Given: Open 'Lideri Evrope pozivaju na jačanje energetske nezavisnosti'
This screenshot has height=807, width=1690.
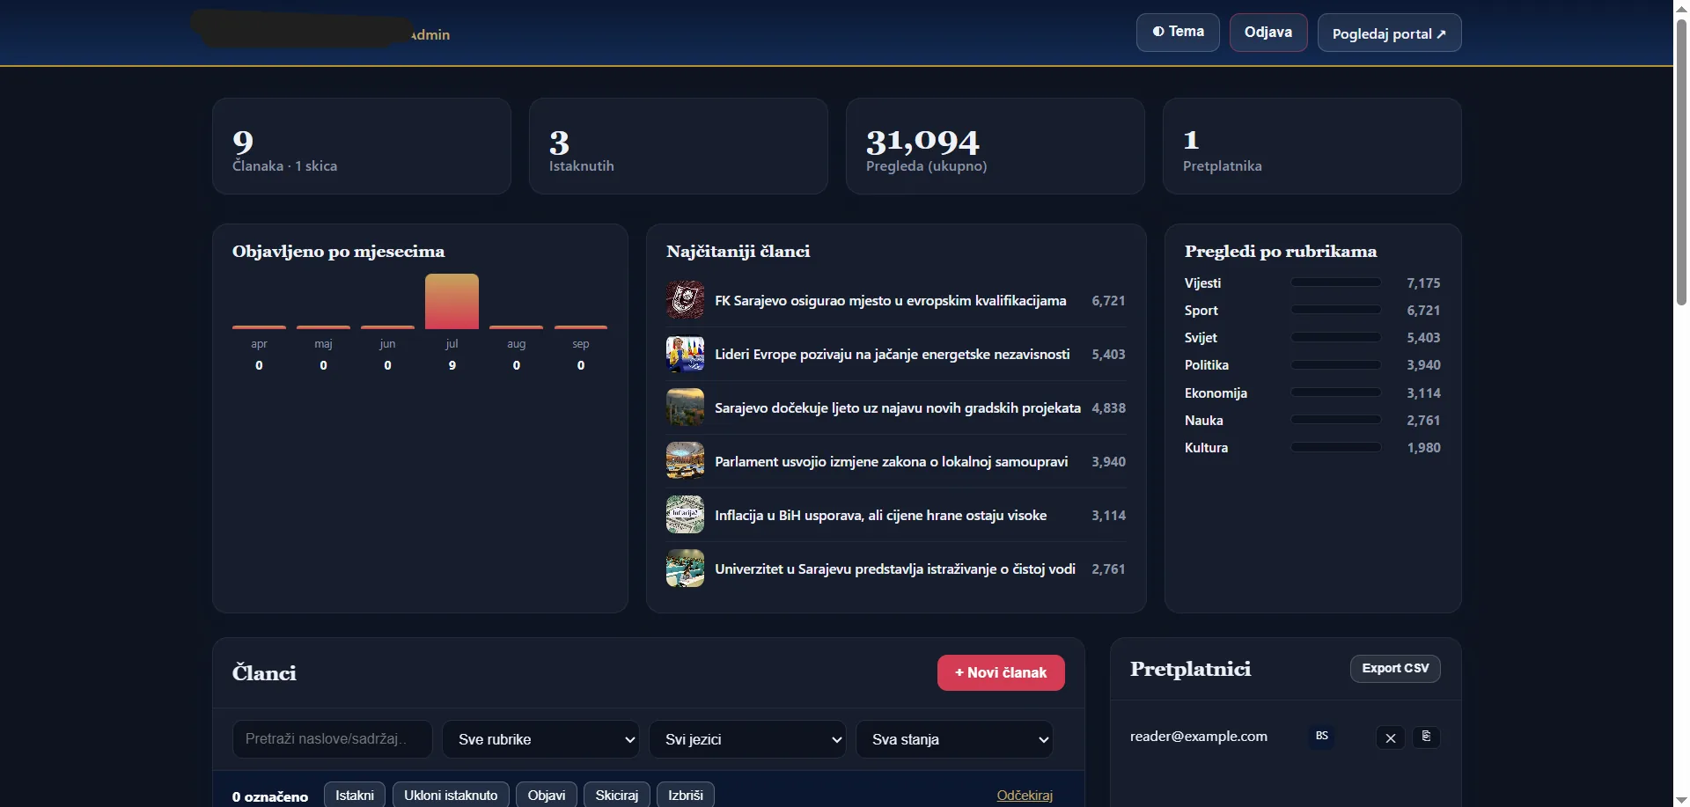Looking at the screenshot, I should click(x=893, y=355).
